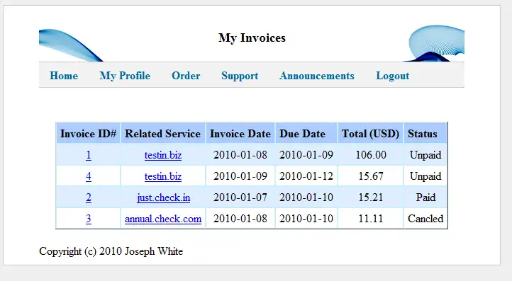The image size is (512, 281).
Task: Click the Copyright (c) 2010 Joseph White text
Action: pyautogui.click(x=111, y=251)
